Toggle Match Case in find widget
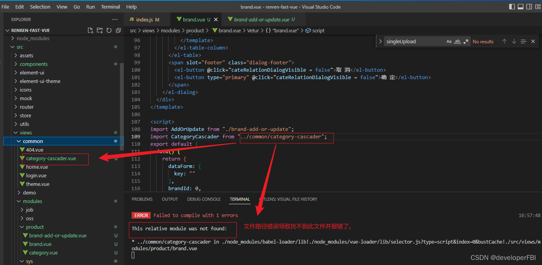The height and width of the screenshot is (265, 542). 449,41
